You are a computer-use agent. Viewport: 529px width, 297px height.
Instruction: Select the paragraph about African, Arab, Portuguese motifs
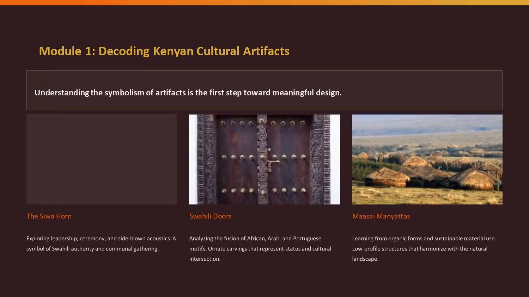260,248
